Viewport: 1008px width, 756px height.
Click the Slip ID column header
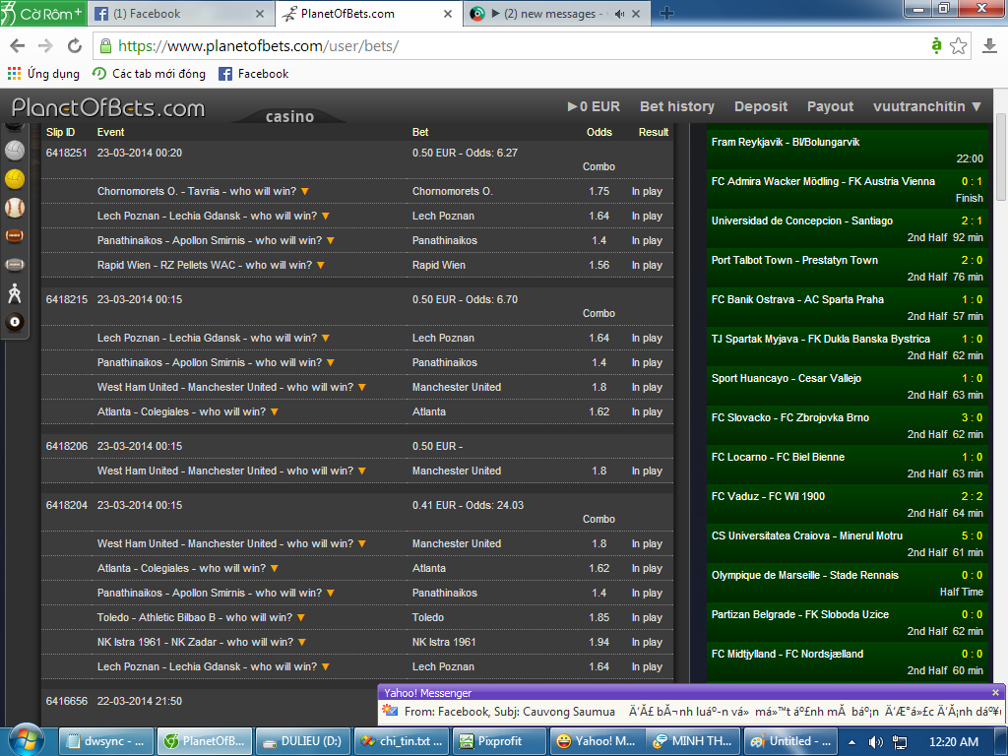60,132
